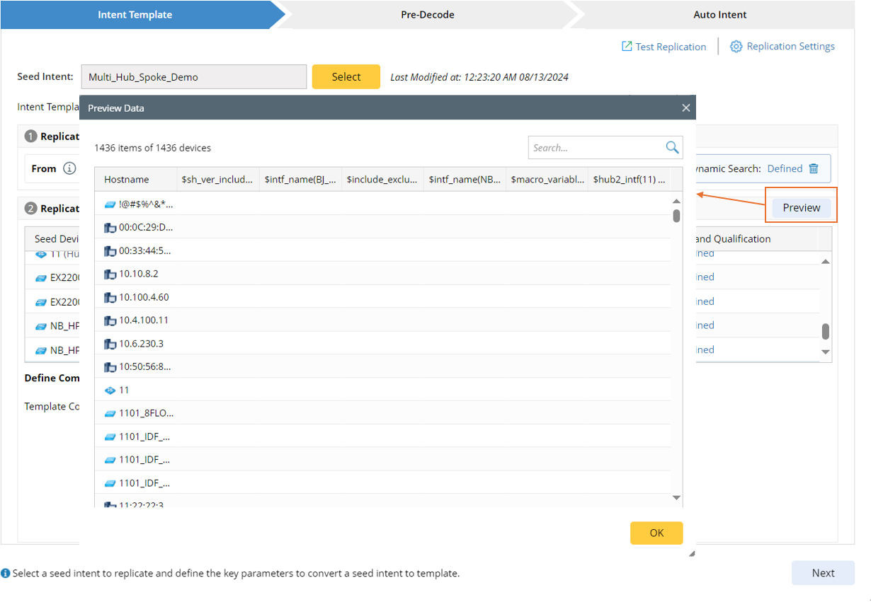The image size is (871, 602).
Task: Switch to the Auto Intent step tab
Action: (719, 15)
